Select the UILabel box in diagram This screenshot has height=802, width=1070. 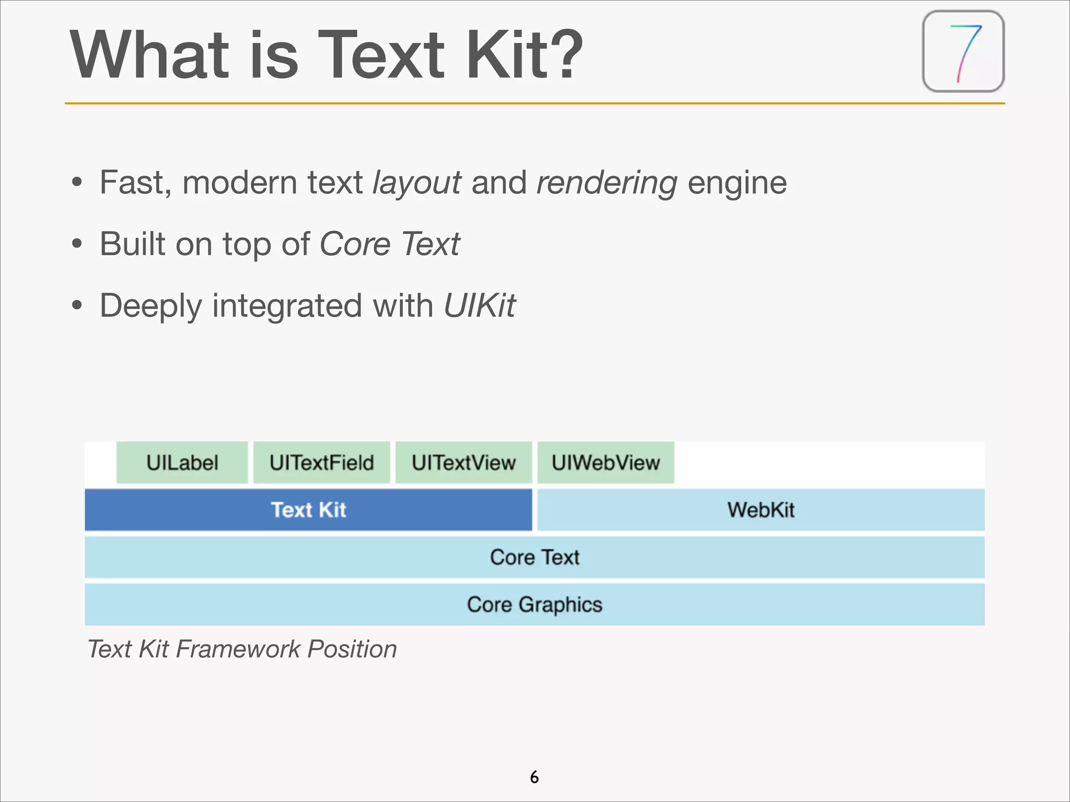click(x=182, y=463)
